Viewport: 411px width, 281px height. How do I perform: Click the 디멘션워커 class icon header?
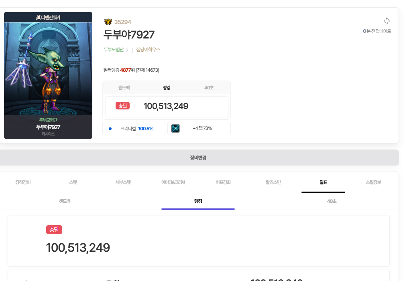tap(48, 17)
